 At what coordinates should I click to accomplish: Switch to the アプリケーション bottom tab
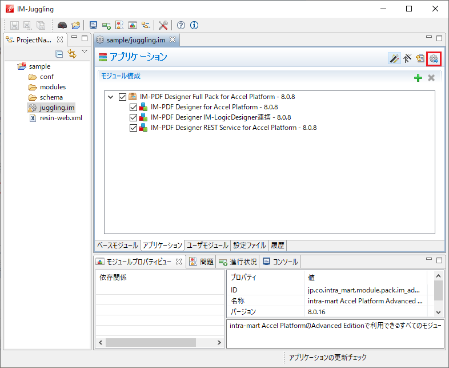[x=162, y=245]
